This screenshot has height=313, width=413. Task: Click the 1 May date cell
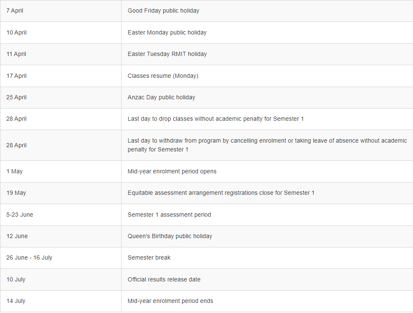61,172
